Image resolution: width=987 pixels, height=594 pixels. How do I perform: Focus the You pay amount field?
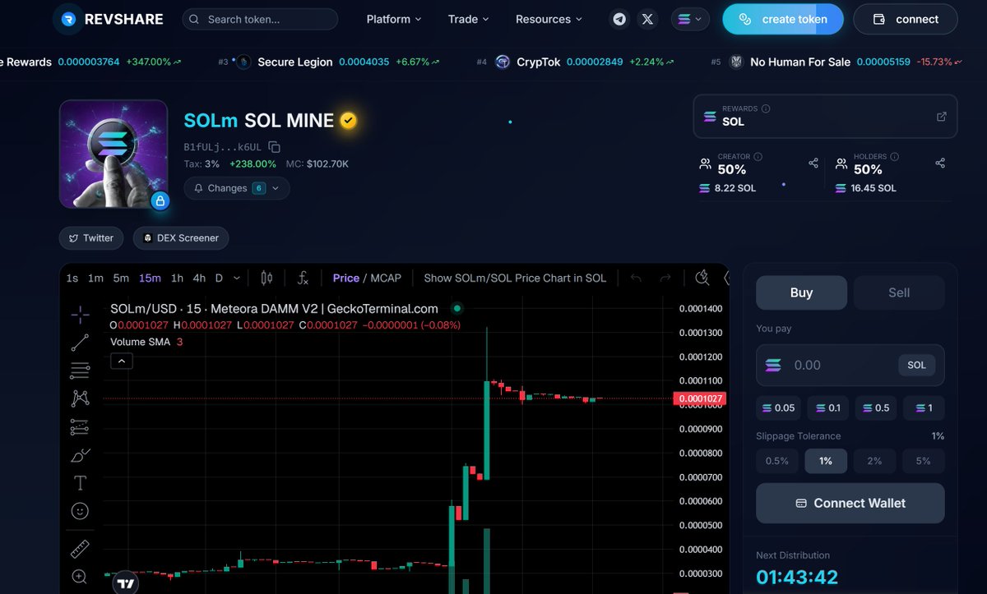point(850,365)
